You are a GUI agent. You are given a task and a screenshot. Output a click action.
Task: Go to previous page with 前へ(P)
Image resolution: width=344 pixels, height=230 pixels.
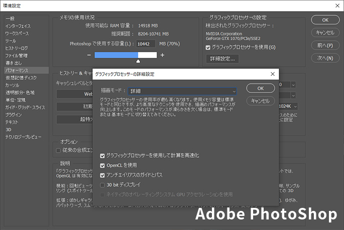click(x=325, y=45)
